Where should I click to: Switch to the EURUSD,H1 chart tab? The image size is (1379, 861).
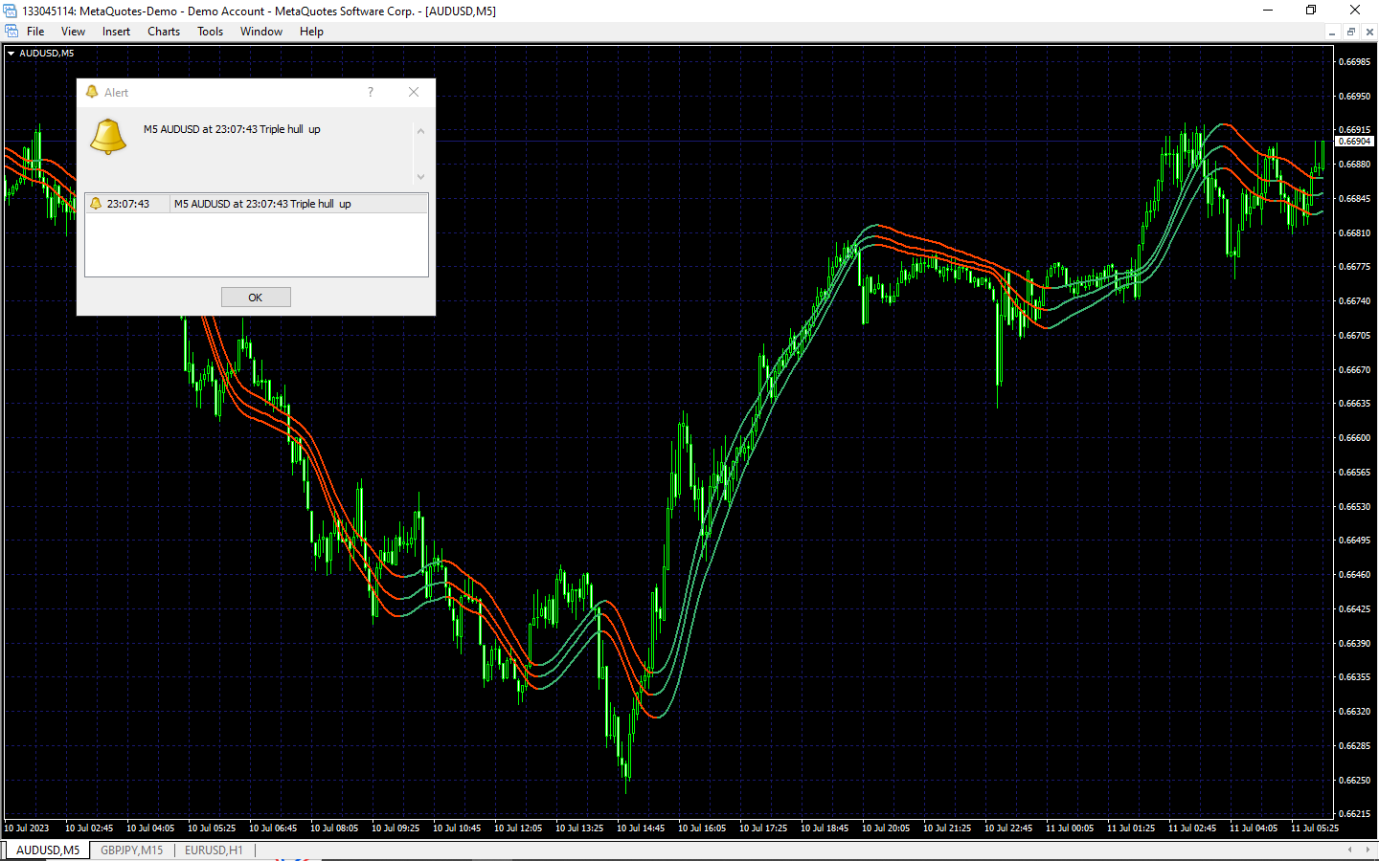[214, 850]
